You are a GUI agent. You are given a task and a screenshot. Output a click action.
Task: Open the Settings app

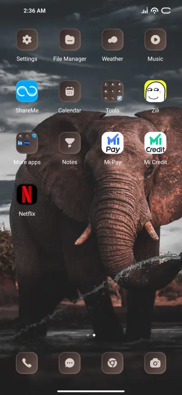[27, 40]
